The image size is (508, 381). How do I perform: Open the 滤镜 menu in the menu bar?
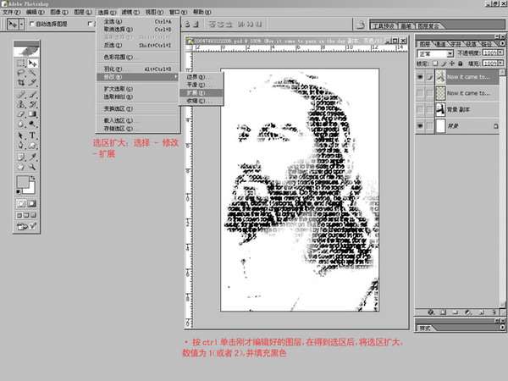click(126, 13)
